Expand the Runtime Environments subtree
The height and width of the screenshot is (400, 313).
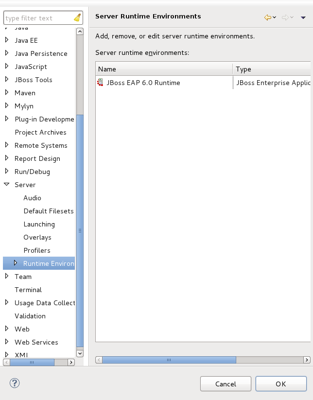(16, 263)
